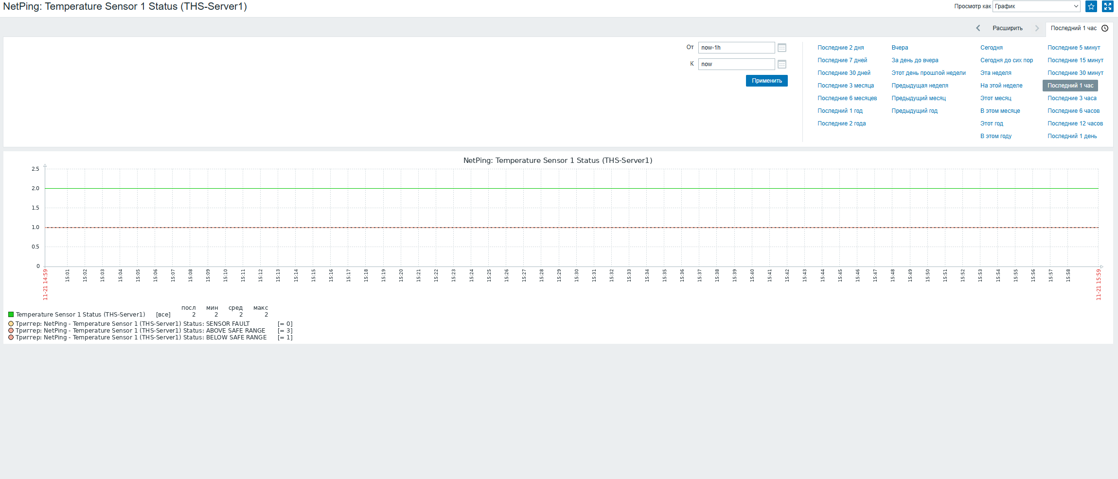
Task: Select "Последние 2 дня" time range
Action: coord(840,48)
